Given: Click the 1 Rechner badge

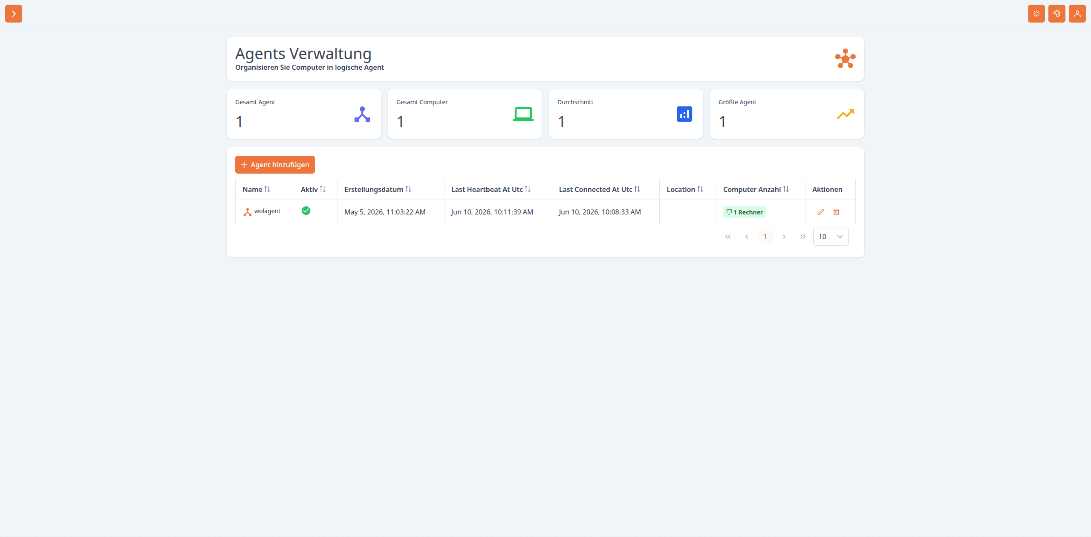Looking at the screenshot, I should point(745,212).
